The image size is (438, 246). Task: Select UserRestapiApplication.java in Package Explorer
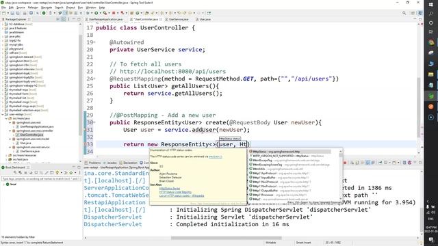coord(36,126)
